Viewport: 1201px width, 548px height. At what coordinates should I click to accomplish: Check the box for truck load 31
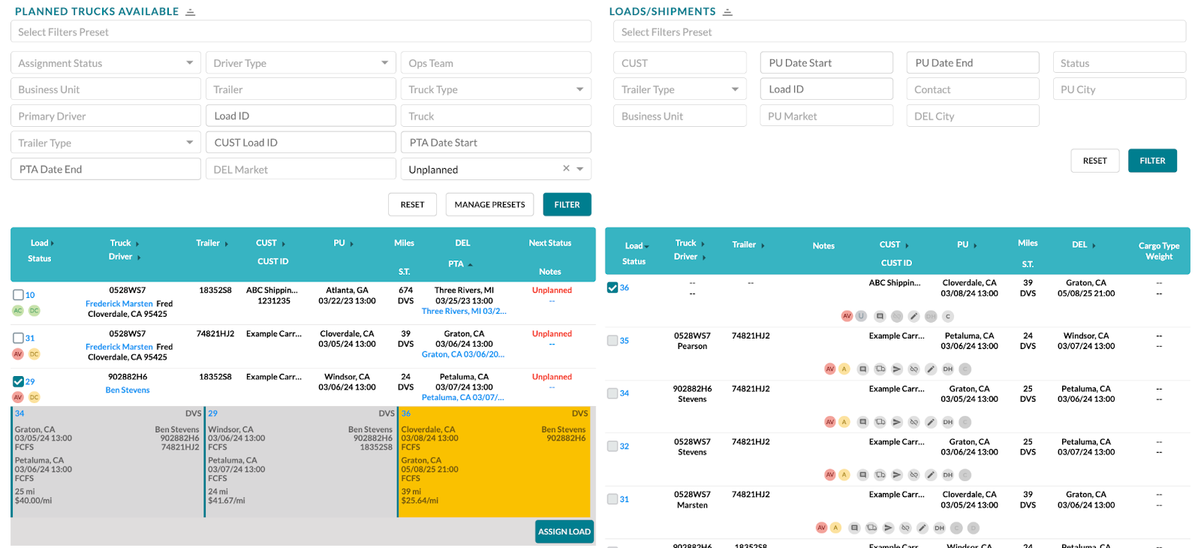pyautogui.click(x=18, y=338)
